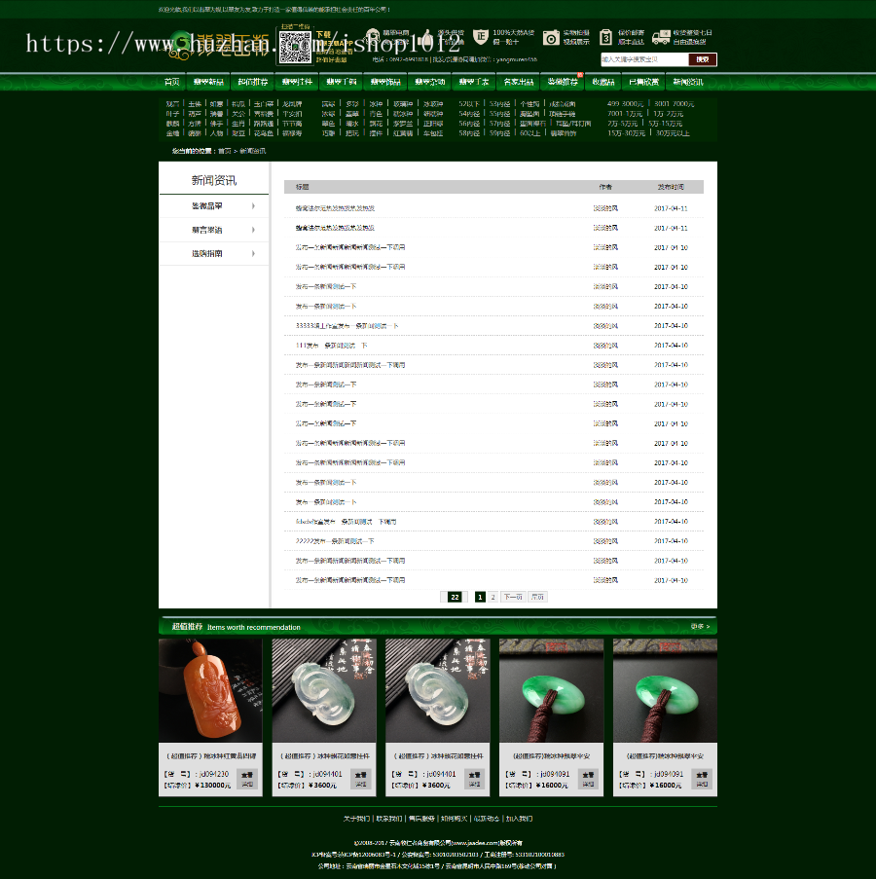Open 超值推荐 navigation tab

pyautogui.click(x=253, y=82)
